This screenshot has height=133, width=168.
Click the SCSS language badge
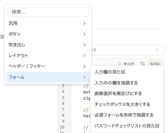(x=155, y=64)
